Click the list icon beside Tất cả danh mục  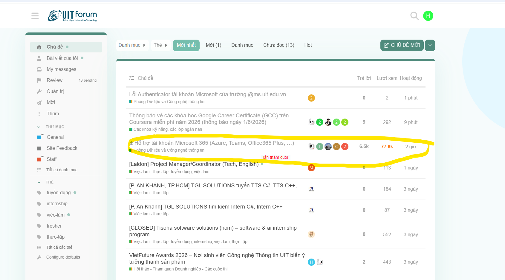39,170
